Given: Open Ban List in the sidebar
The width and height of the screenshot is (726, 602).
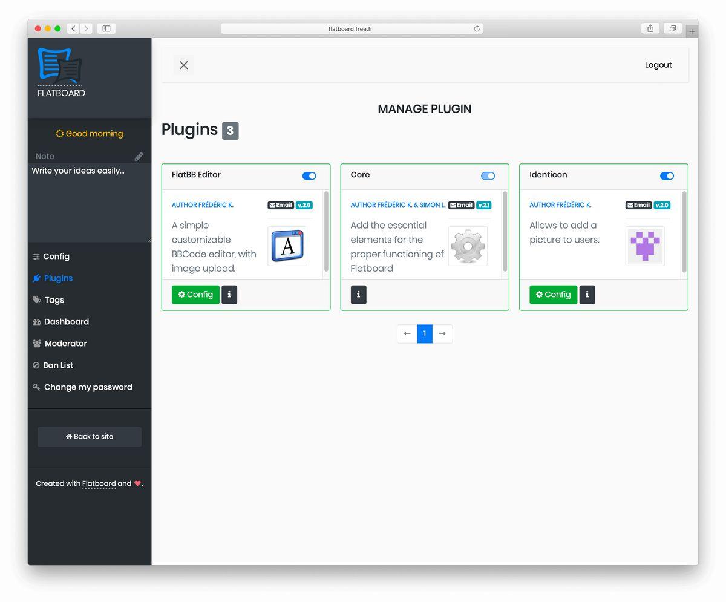Looking at the screenshot, I should 53,365.
